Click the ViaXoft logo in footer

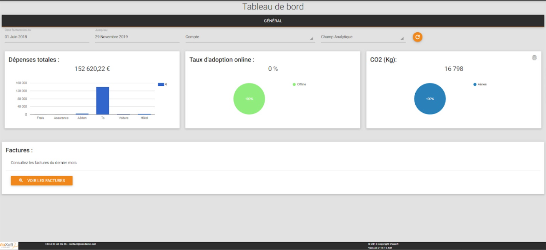[8, 245]
